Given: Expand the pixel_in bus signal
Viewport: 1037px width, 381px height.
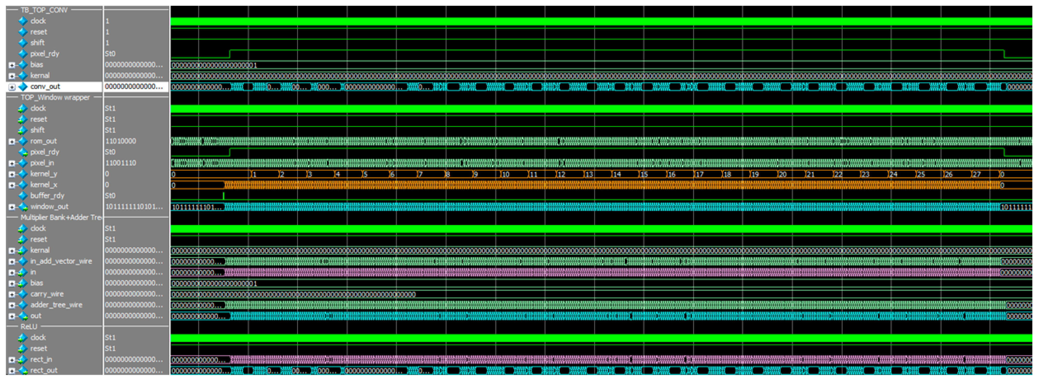Looking at the screenshot, I should pos(12,163).
